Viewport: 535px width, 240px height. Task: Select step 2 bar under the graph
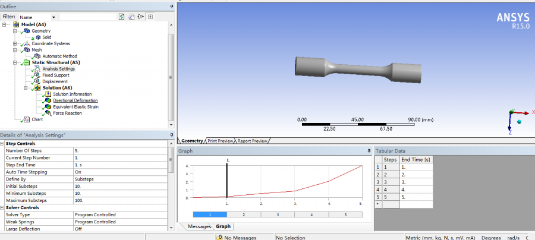pos(244,214)
